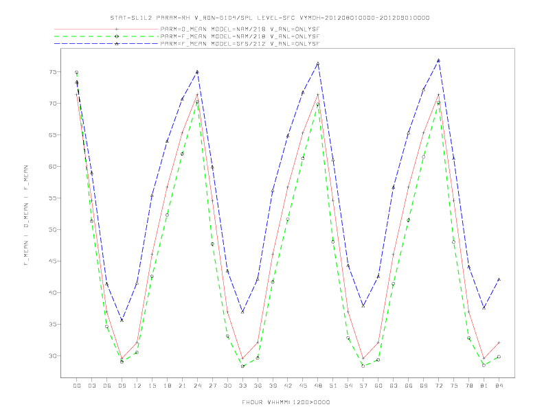Click x-axis hour label 39
The width and height of the screenshot is (544, 420).
[x=273, y=386]
